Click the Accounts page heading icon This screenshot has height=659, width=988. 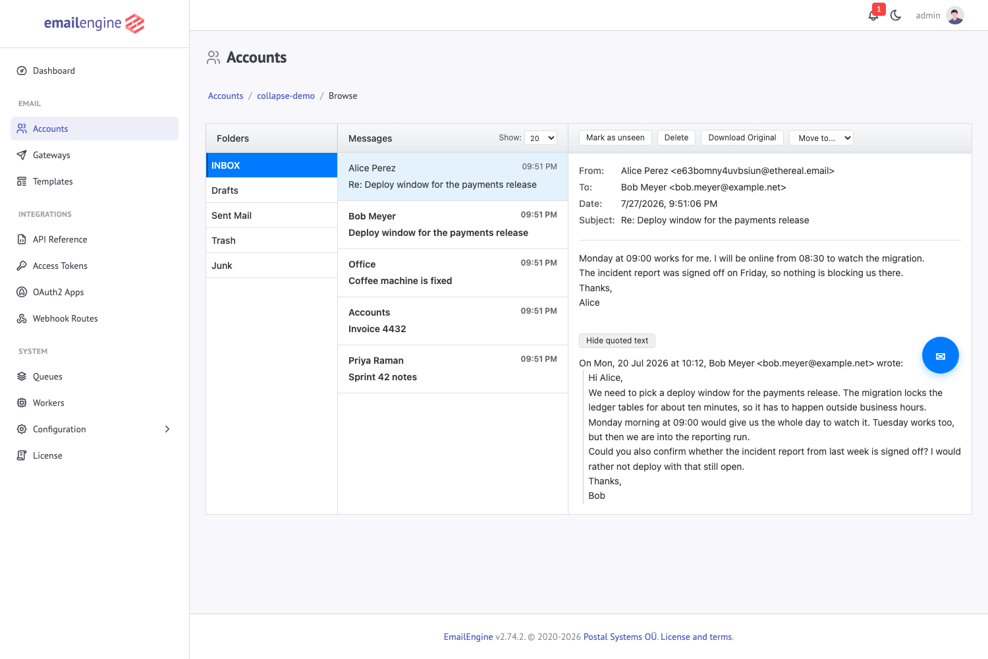click(x=213, y=57)
